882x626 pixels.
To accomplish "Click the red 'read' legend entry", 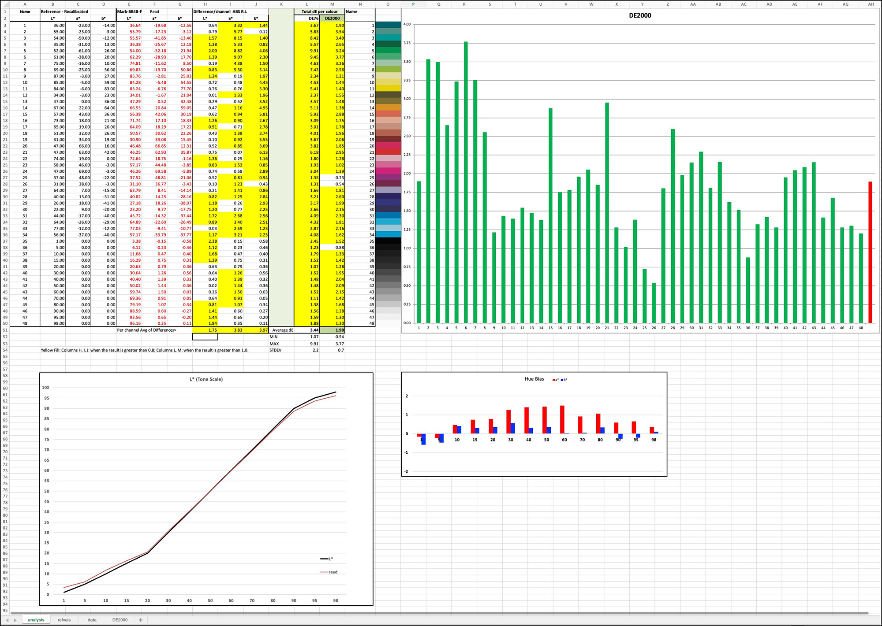I will point(332,571).
